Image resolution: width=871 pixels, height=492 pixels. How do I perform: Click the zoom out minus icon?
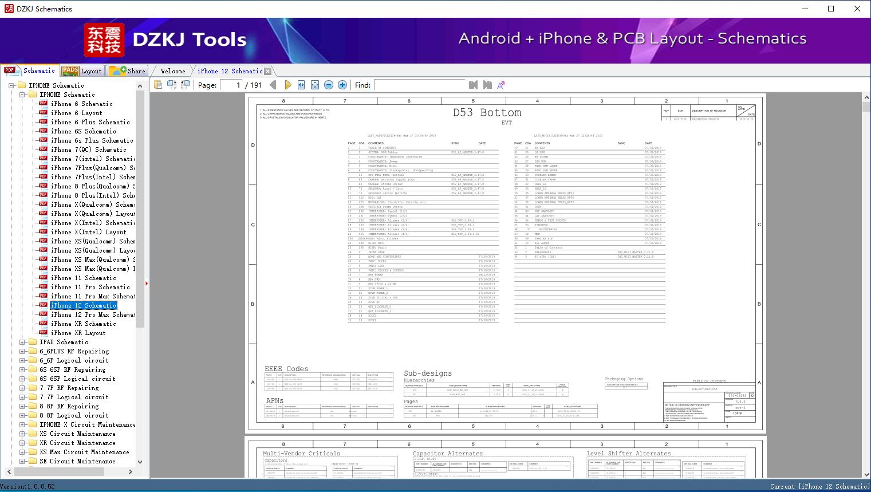click(329, 85)
